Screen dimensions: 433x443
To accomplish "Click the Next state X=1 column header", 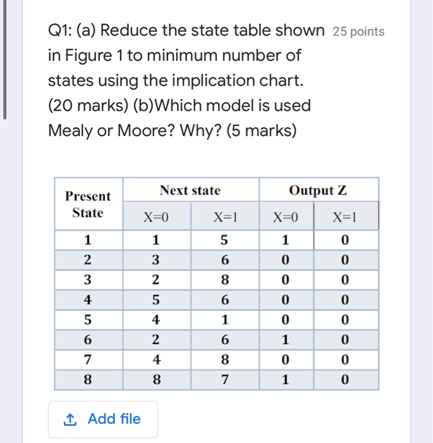I will (x=225, y=216).
